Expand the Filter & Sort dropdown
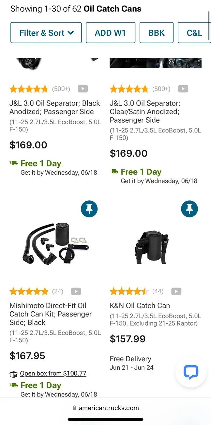Viewport: 211px width, 425px height. point(46,33)
